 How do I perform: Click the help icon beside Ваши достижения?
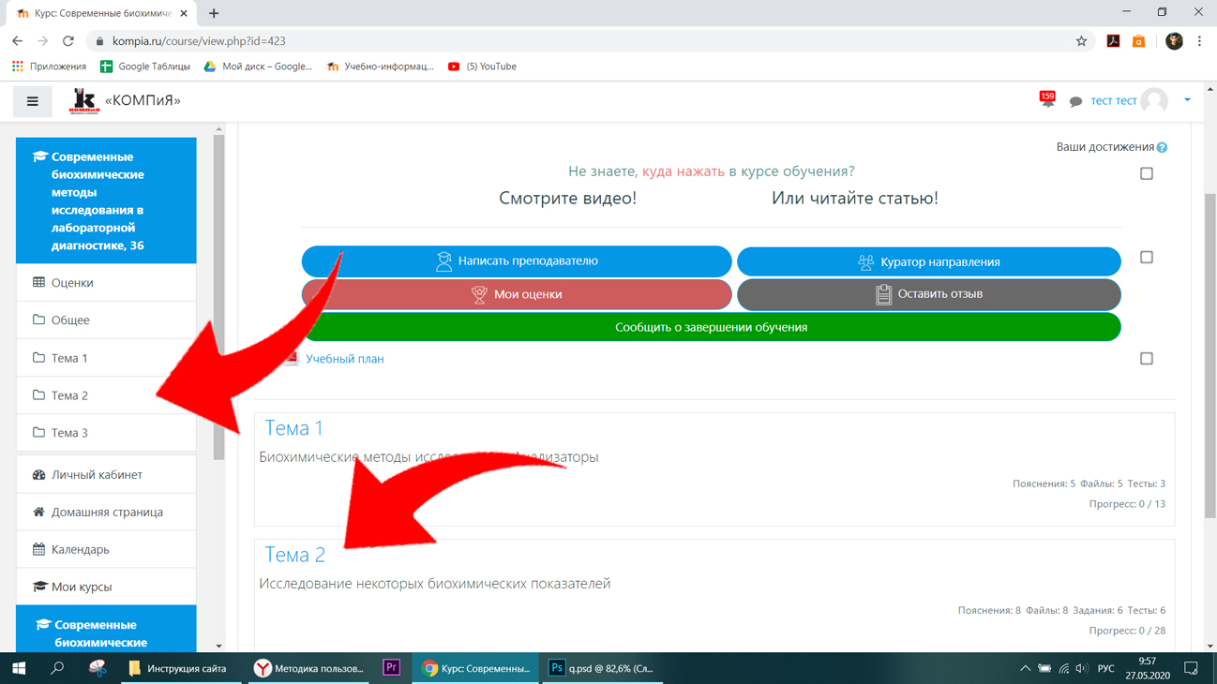(1162, 147)
